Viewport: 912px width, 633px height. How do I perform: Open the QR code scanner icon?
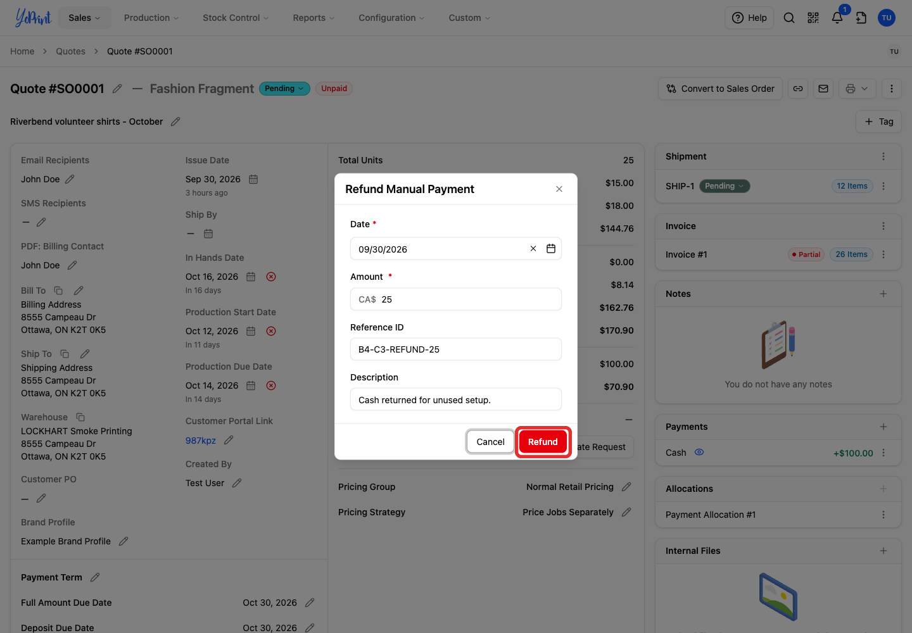click(x=813, y=18)
